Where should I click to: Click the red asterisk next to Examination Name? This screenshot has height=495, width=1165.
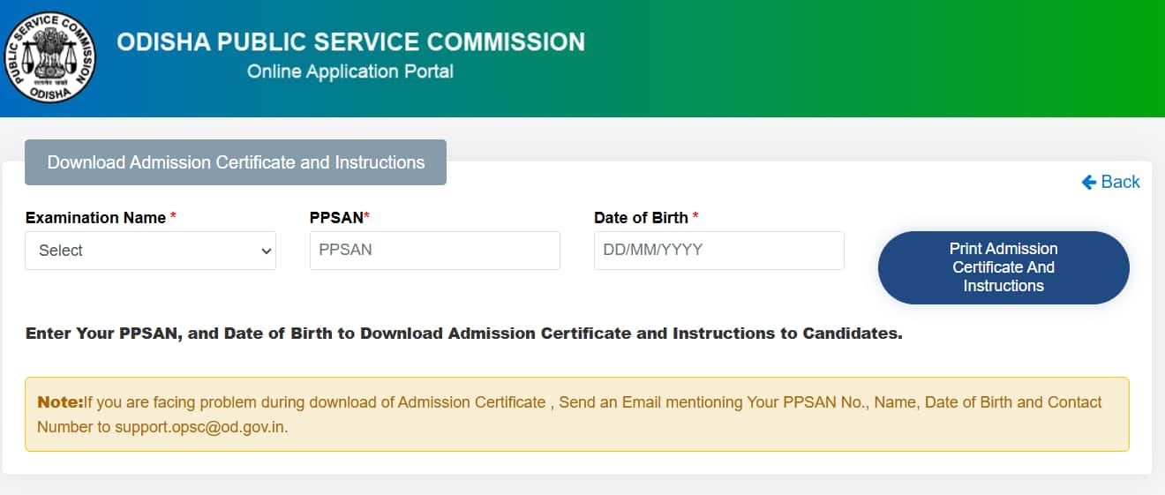(173, 217)
